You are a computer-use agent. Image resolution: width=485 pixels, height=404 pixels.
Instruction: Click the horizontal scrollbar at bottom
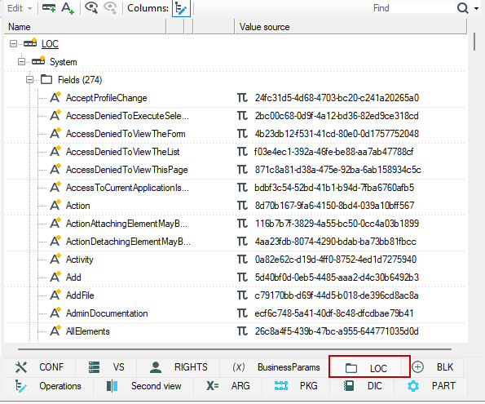click(x=235, y=349)
